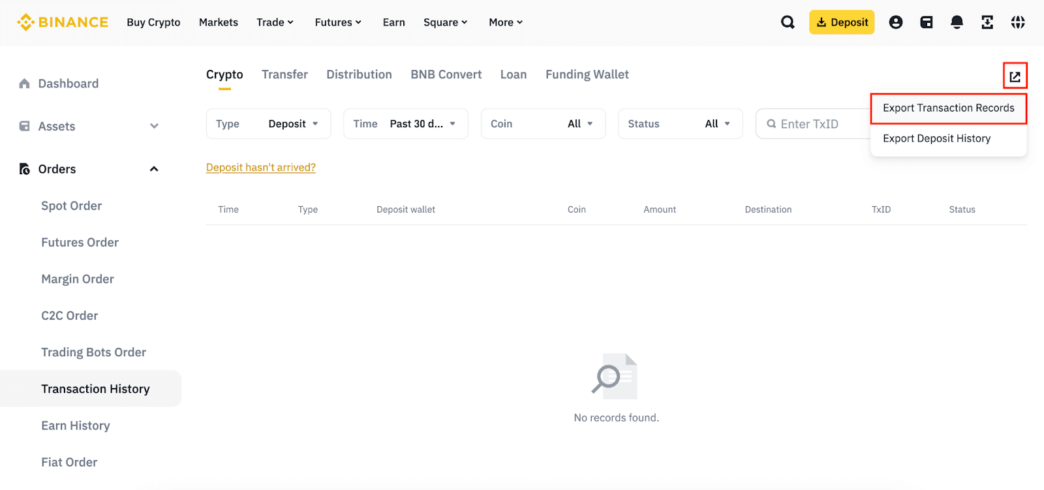Click the Type column header in table
The width and height of the screenshot is (1044, 490).
pos(308,209)
